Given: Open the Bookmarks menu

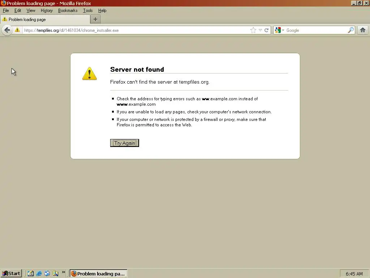Looking at the screenshot, I should (68, 10).
